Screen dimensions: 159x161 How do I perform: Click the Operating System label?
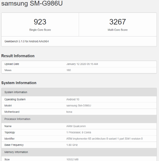point(15,99)
